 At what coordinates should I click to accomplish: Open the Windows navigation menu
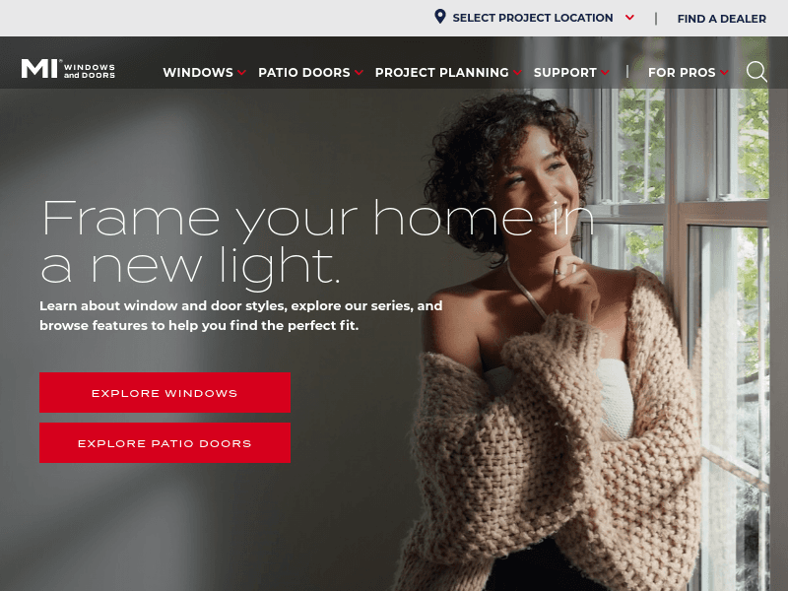click(198, 72)
